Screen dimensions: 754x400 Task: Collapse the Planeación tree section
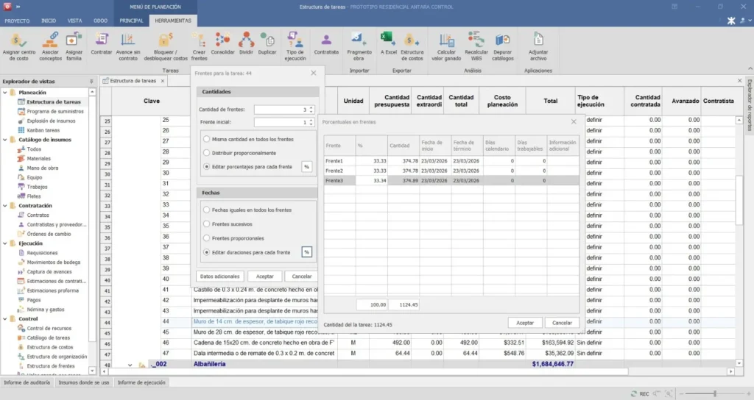(4, 93)
